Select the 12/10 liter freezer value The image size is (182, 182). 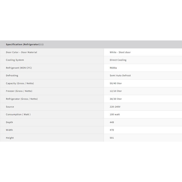116,91
